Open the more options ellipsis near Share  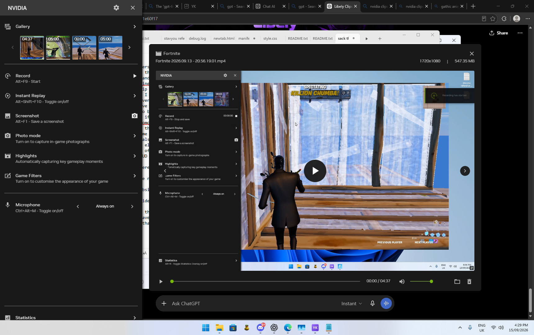pyautogui.click(x=520, y=33)
